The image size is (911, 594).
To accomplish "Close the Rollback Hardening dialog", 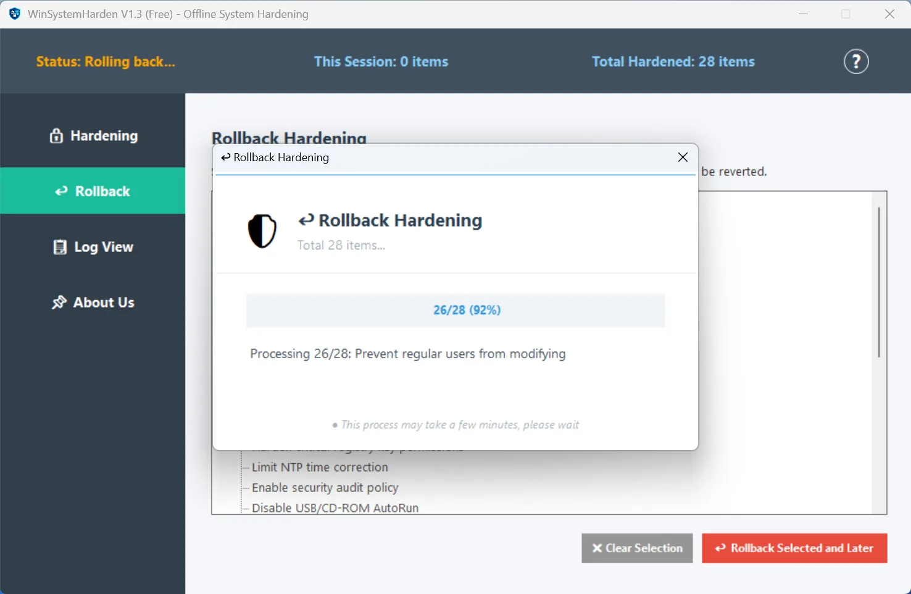I will pyautogui.click(x=683, y=157).
